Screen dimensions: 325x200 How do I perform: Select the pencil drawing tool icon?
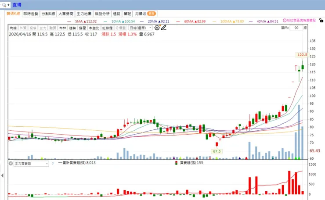tap(164, 28)
